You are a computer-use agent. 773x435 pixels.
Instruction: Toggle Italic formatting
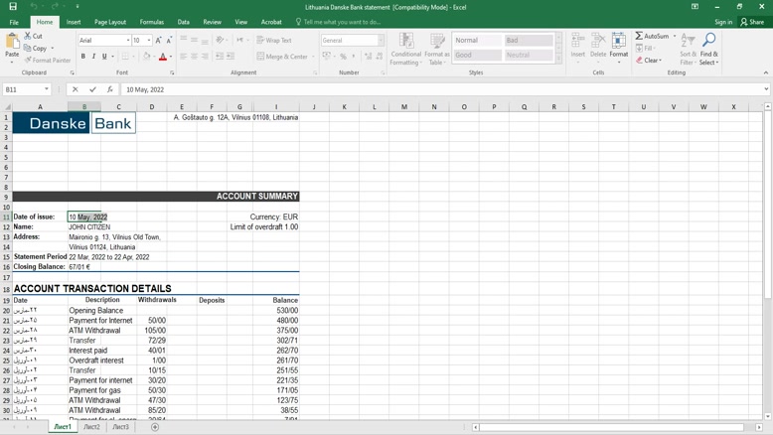point(94,57)
